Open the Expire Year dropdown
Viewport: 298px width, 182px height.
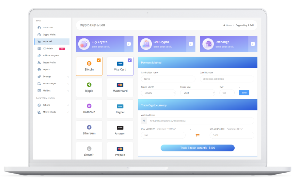[x=198, y=93]
